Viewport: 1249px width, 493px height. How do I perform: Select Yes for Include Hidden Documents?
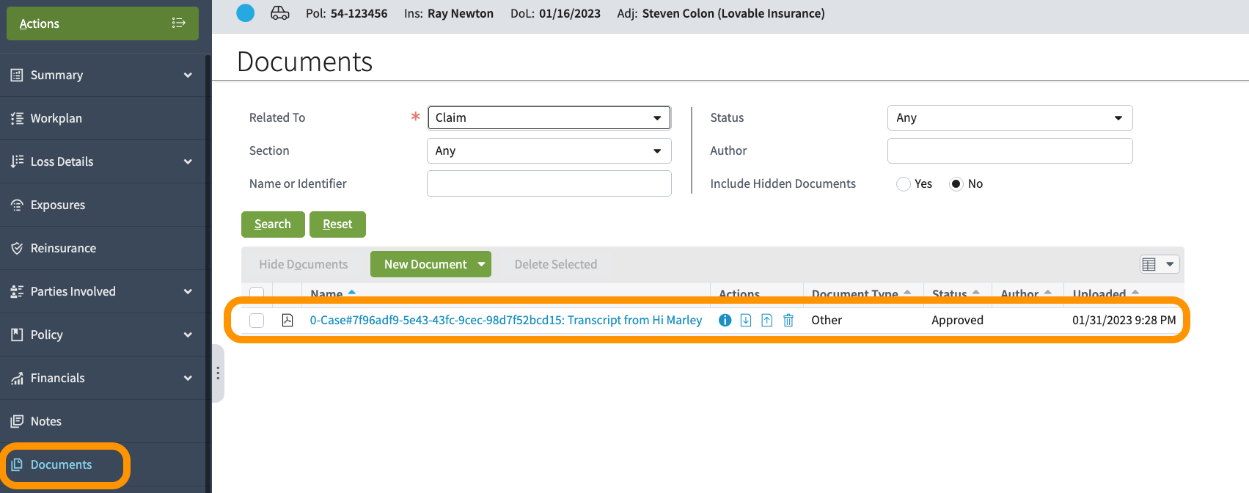pyautogui.click(x=904, y=184)
